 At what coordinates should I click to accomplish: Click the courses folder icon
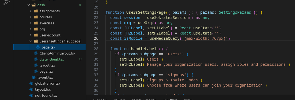click(x=36, y=17)
